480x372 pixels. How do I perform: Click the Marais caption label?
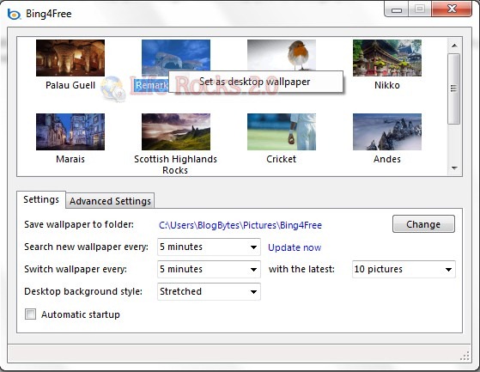[70, 159]
